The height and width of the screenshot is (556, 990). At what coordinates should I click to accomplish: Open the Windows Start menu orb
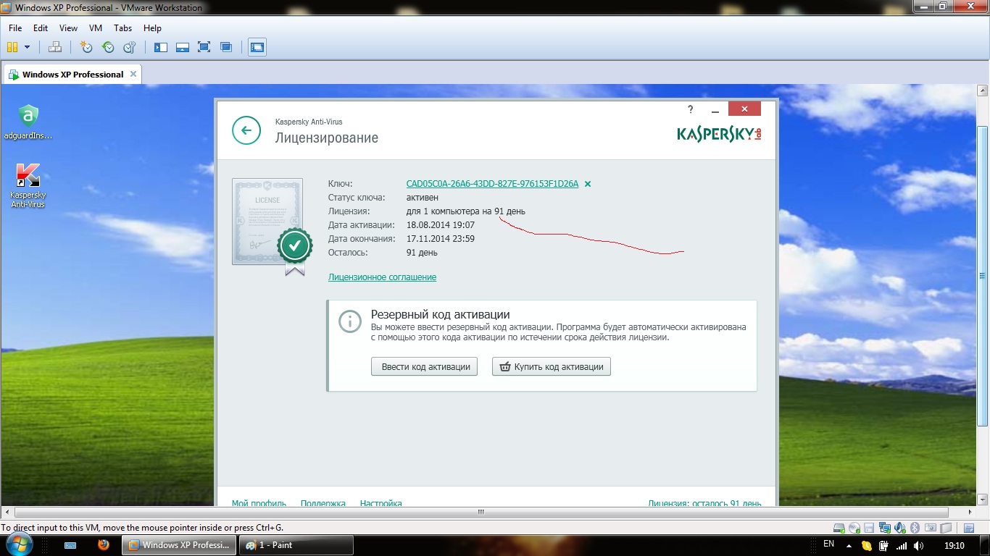coord(20,545)
